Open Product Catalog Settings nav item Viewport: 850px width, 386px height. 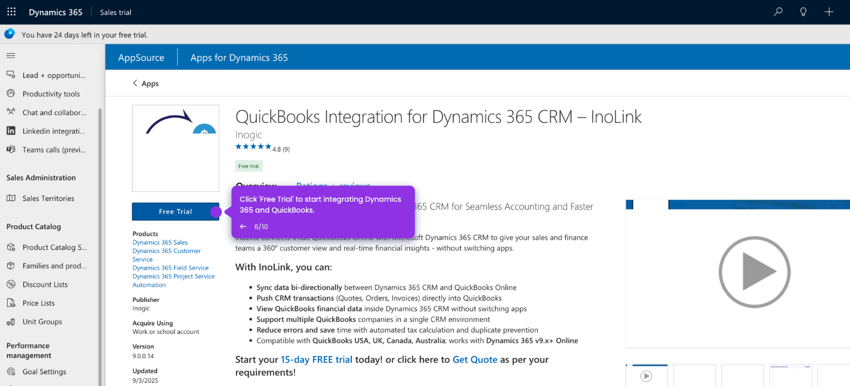51,247
